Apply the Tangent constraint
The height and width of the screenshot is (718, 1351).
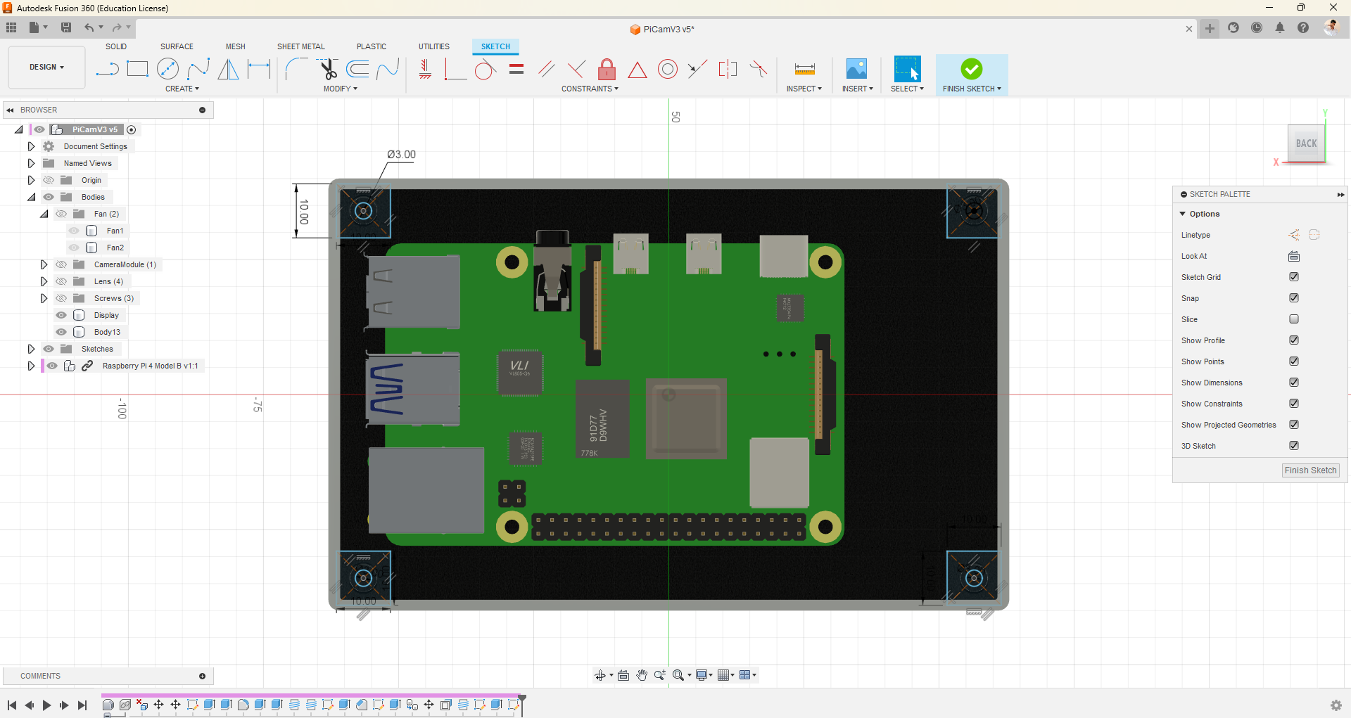click(485, 69)
